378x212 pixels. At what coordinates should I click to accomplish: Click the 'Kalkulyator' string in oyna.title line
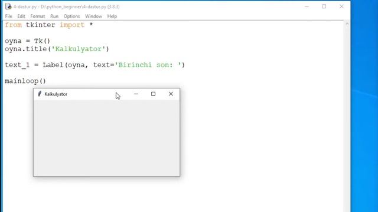pos(79,49)
